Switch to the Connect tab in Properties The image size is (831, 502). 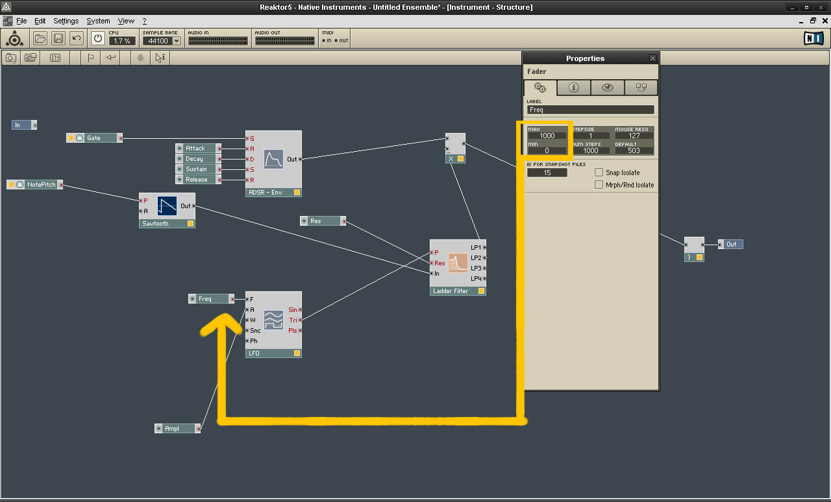click(641, 88)
